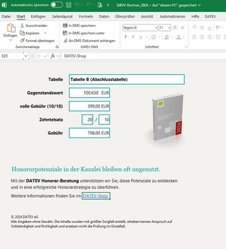226x249 pixels.
Task: Click An DMS-Dokument anhängen
Action: [x=89, y=40]
